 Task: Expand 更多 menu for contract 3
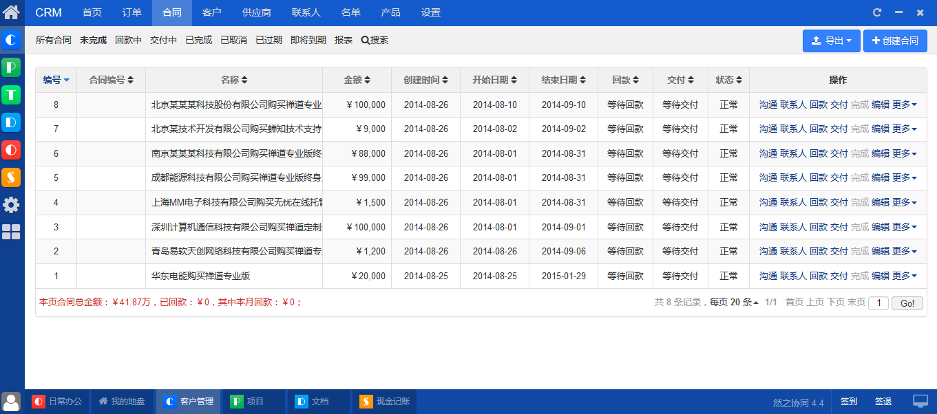(x=905, y=227)
